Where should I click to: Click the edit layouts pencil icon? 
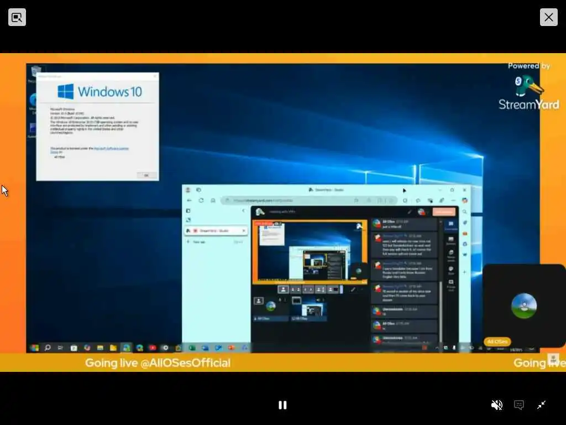[353, 289]
